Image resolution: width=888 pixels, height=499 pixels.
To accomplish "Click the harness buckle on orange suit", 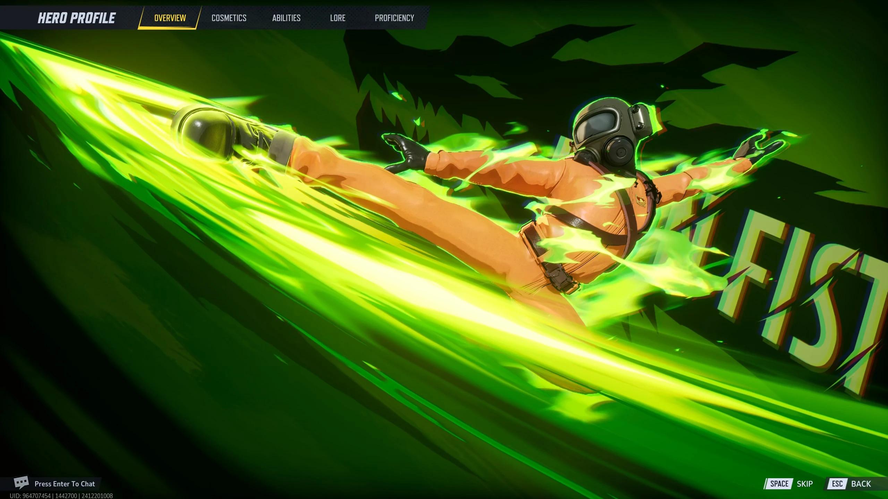I will 558,277.
